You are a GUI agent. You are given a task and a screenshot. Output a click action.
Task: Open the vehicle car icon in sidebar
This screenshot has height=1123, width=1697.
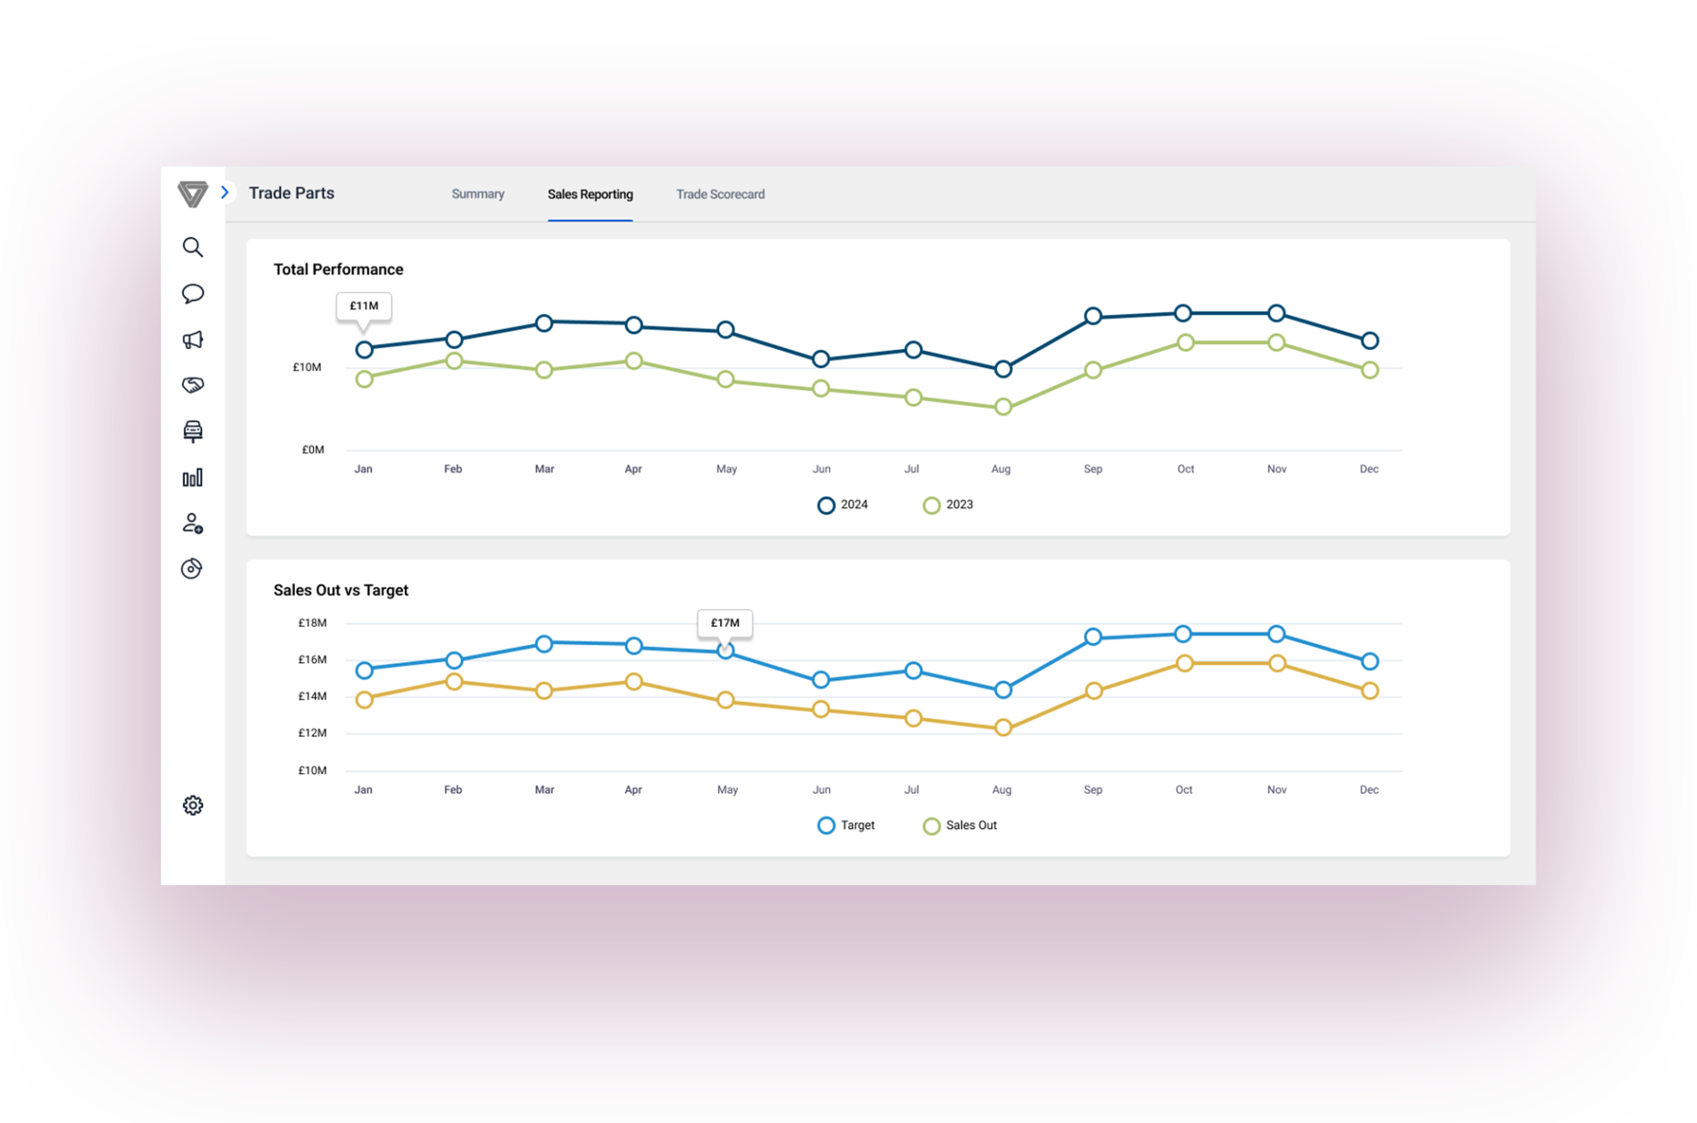click(x=192, y=431)
